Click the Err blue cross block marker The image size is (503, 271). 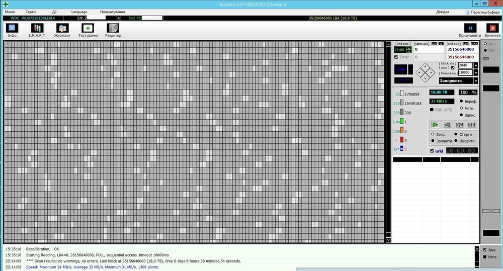401,148
